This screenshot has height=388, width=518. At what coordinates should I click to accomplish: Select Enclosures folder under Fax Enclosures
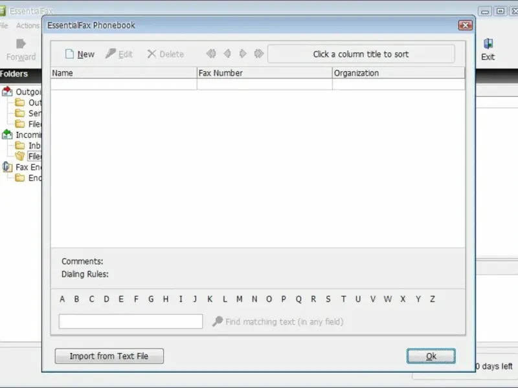[28, 178]
